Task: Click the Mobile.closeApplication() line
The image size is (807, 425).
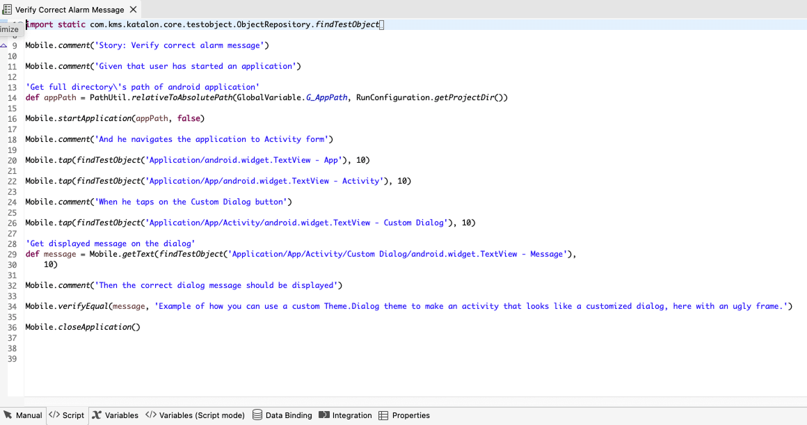Action: tap(83, 327)
